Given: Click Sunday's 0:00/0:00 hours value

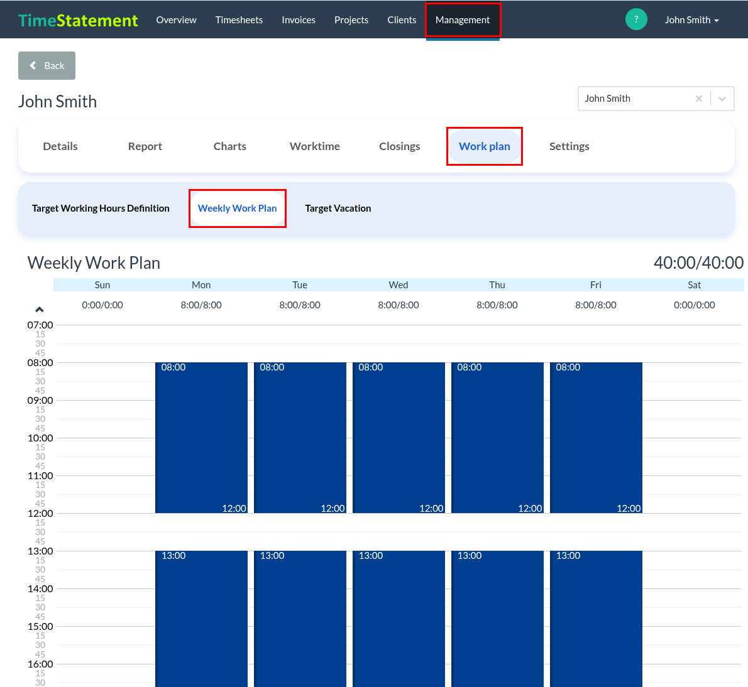Looking at the screenshot, I should pyautogui.click(x=102, y=305).
